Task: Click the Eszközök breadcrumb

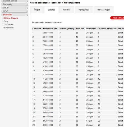Action: [x=56, y=3]
